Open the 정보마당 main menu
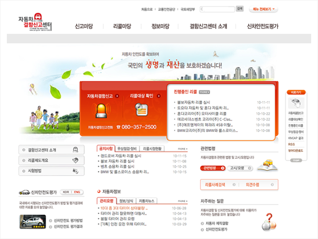This screenshot has height=239, width=318. coord(160,26)
